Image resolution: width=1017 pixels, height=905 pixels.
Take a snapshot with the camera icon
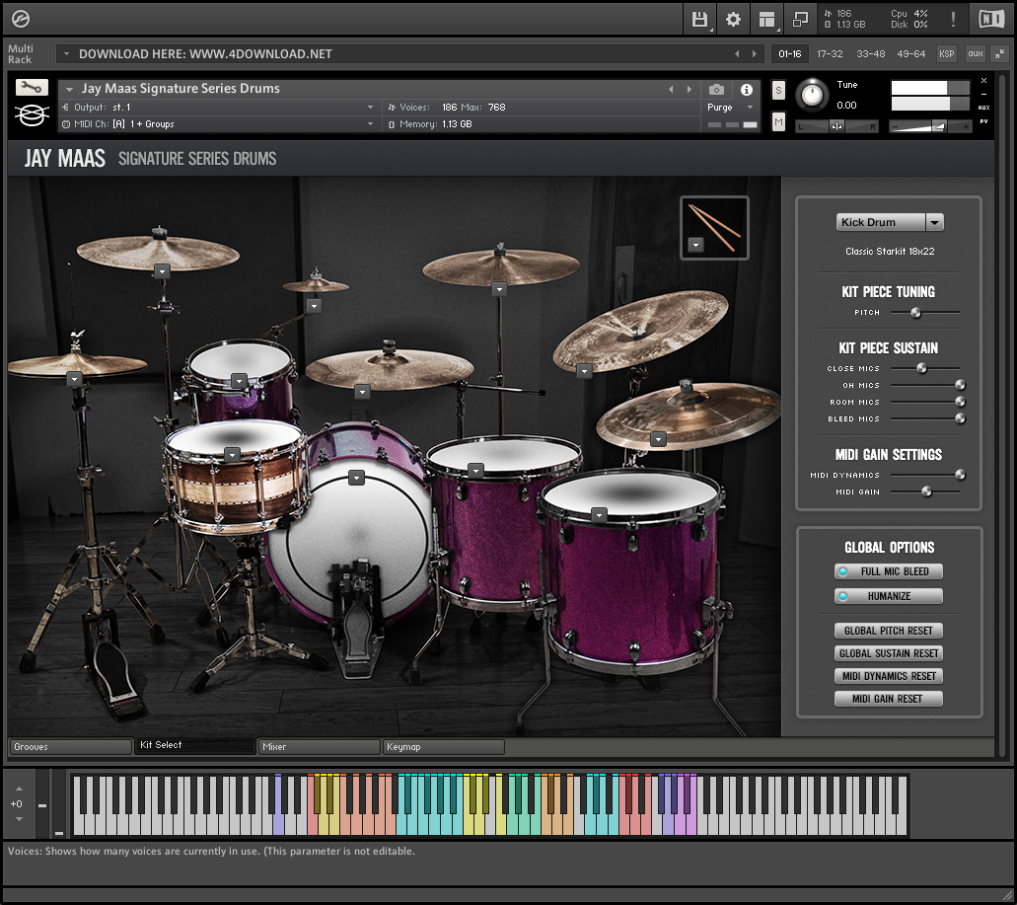pyautogui.click(x=717, y=90)
